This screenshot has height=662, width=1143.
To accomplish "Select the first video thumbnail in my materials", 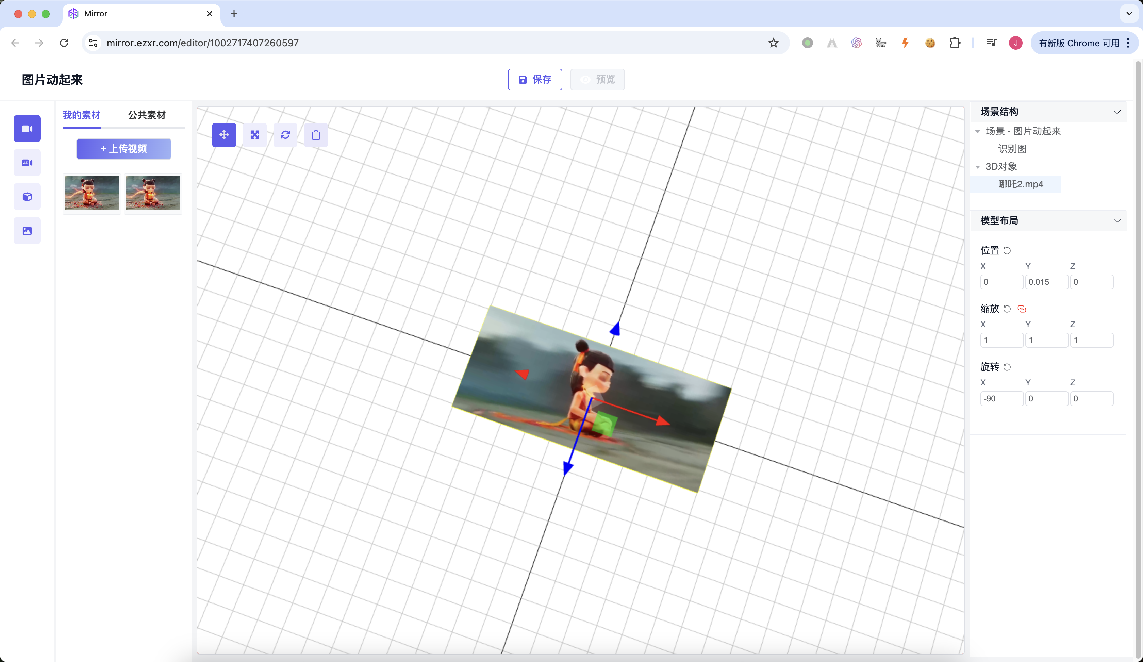I will 92,193.
